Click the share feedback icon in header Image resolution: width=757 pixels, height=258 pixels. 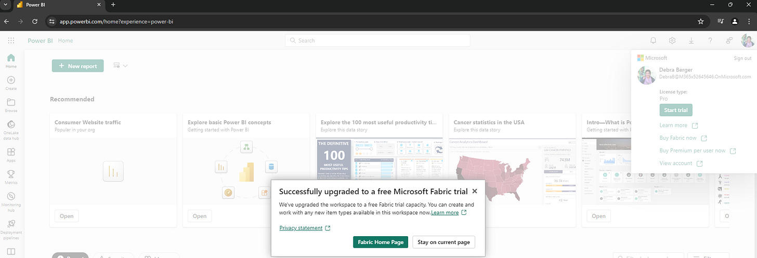729,40
